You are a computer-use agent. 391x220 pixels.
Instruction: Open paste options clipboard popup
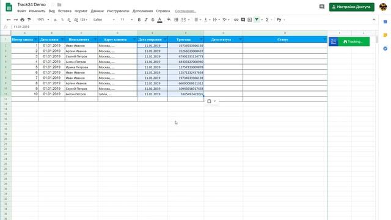point(211,101)
